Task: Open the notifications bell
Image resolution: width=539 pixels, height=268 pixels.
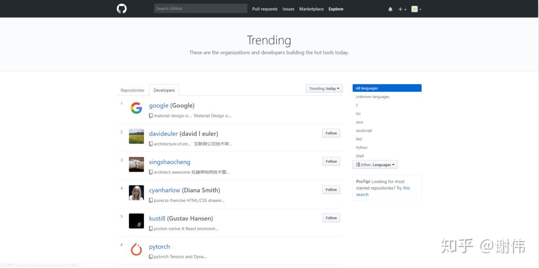Action: (x=390, y=9)
